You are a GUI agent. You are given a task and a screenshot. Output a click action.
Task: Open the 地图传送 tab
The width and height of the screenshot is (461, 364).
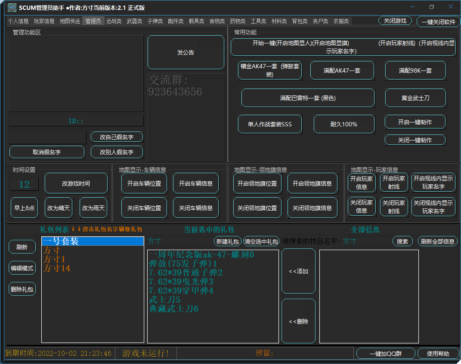point(70,21)
